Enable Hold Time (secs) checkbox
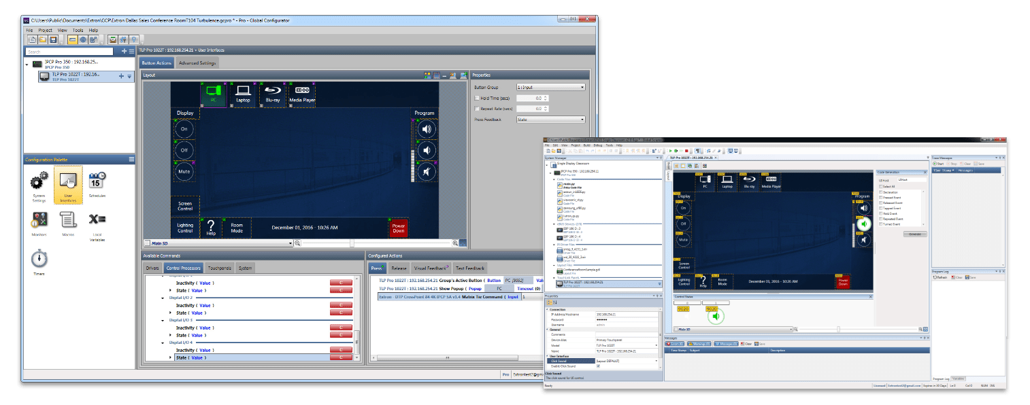The width and height of the screenshot is (1030, 405). pos(477,99)
